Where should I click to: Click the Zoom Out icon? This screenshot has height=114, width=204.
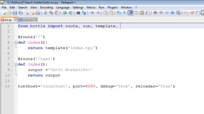point(98,13)
